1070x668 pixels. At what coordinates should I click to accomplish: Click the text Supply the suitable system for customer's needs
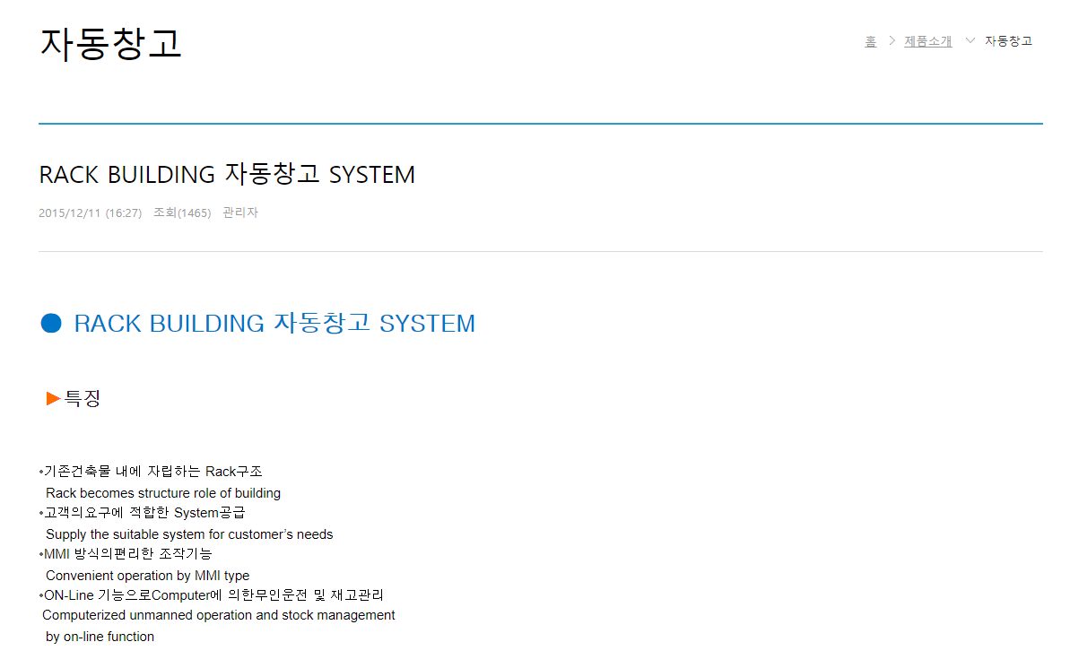point(189,534)
